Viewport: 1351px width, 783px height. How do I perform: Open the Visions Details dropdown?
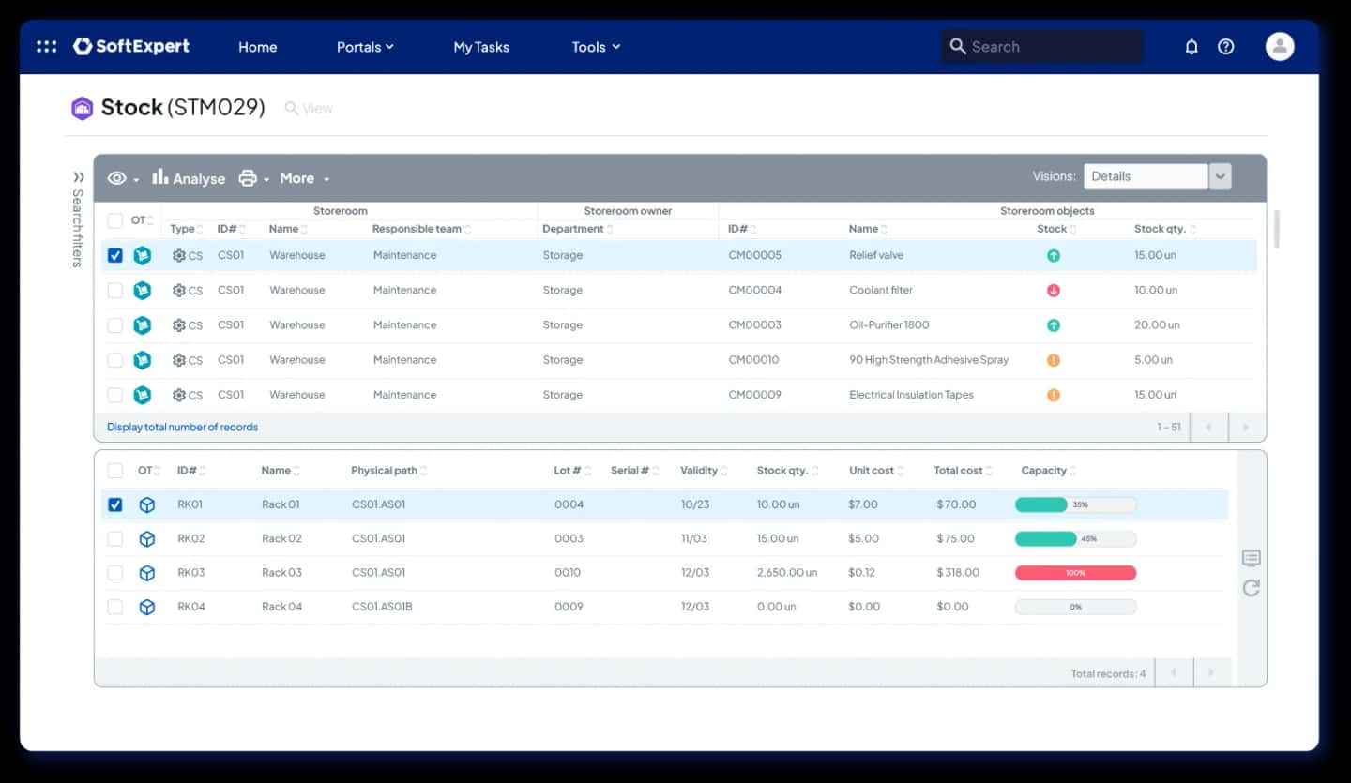point(1157,176)
